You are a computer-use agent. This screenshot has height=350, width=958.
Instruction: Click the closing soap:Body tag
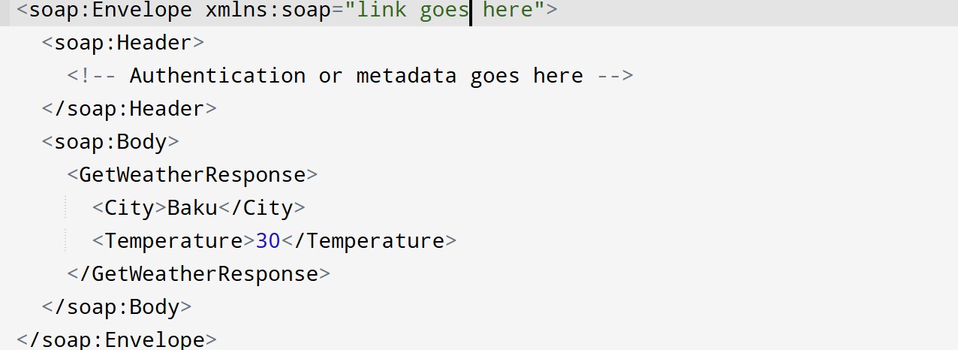click(116, 307)
